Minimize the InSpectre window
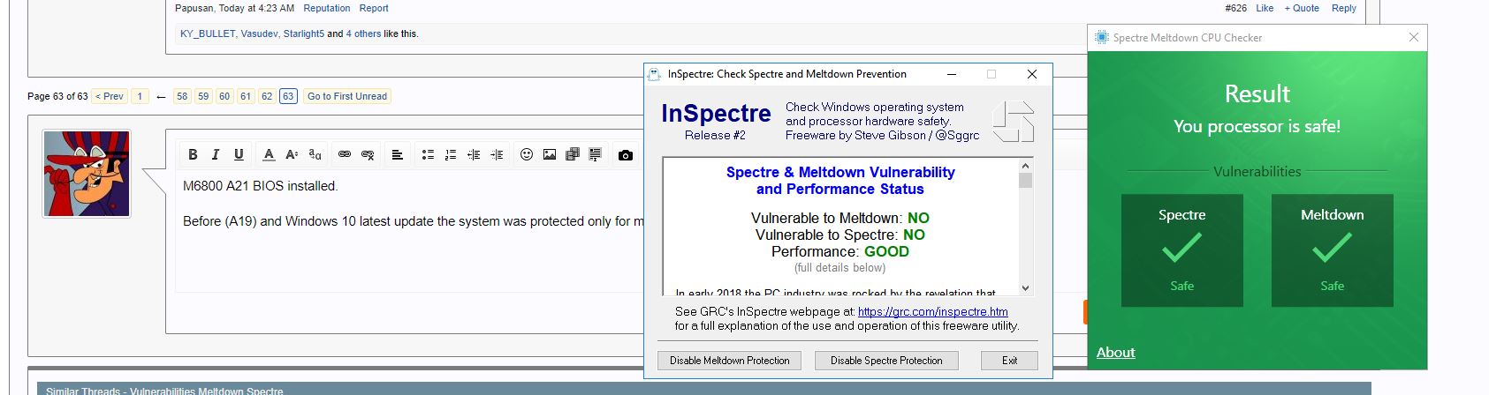 (951, 74)
